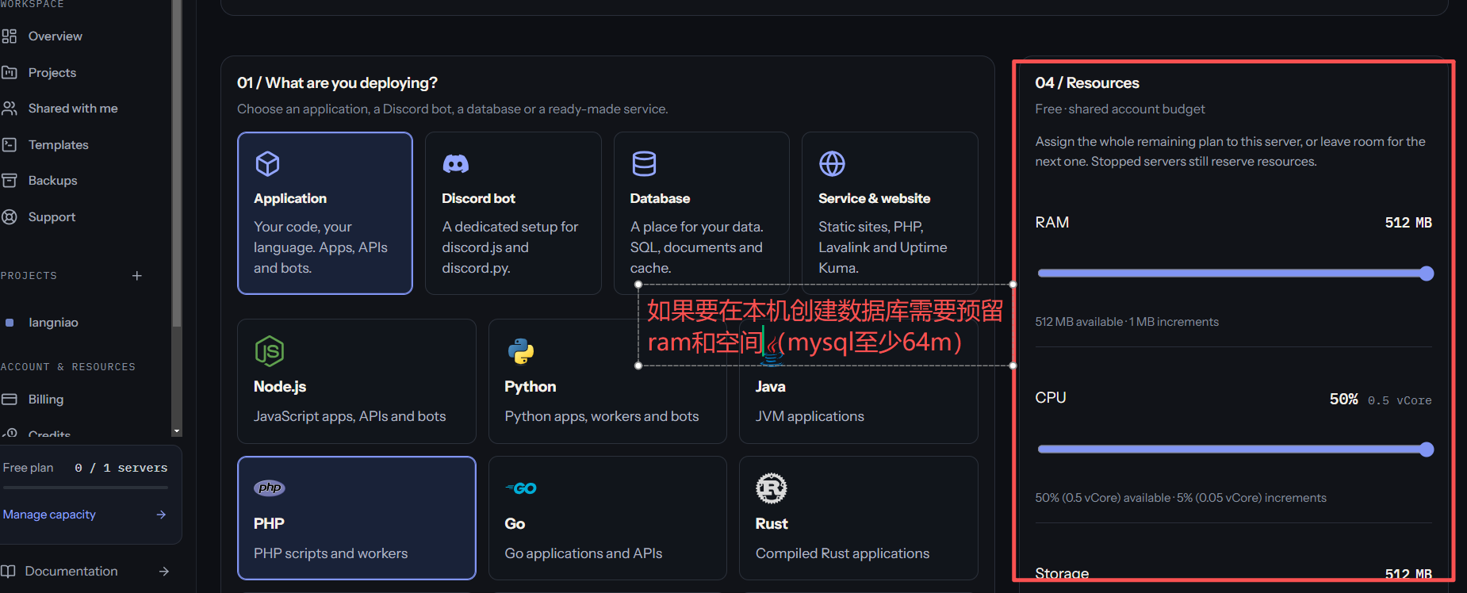Screen dimensions: 1467x593
Task: Click the Billing card icon
Action: coord(10,400)
